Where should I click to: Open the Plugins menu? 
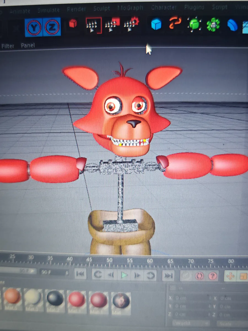click(x=194, y=7)
